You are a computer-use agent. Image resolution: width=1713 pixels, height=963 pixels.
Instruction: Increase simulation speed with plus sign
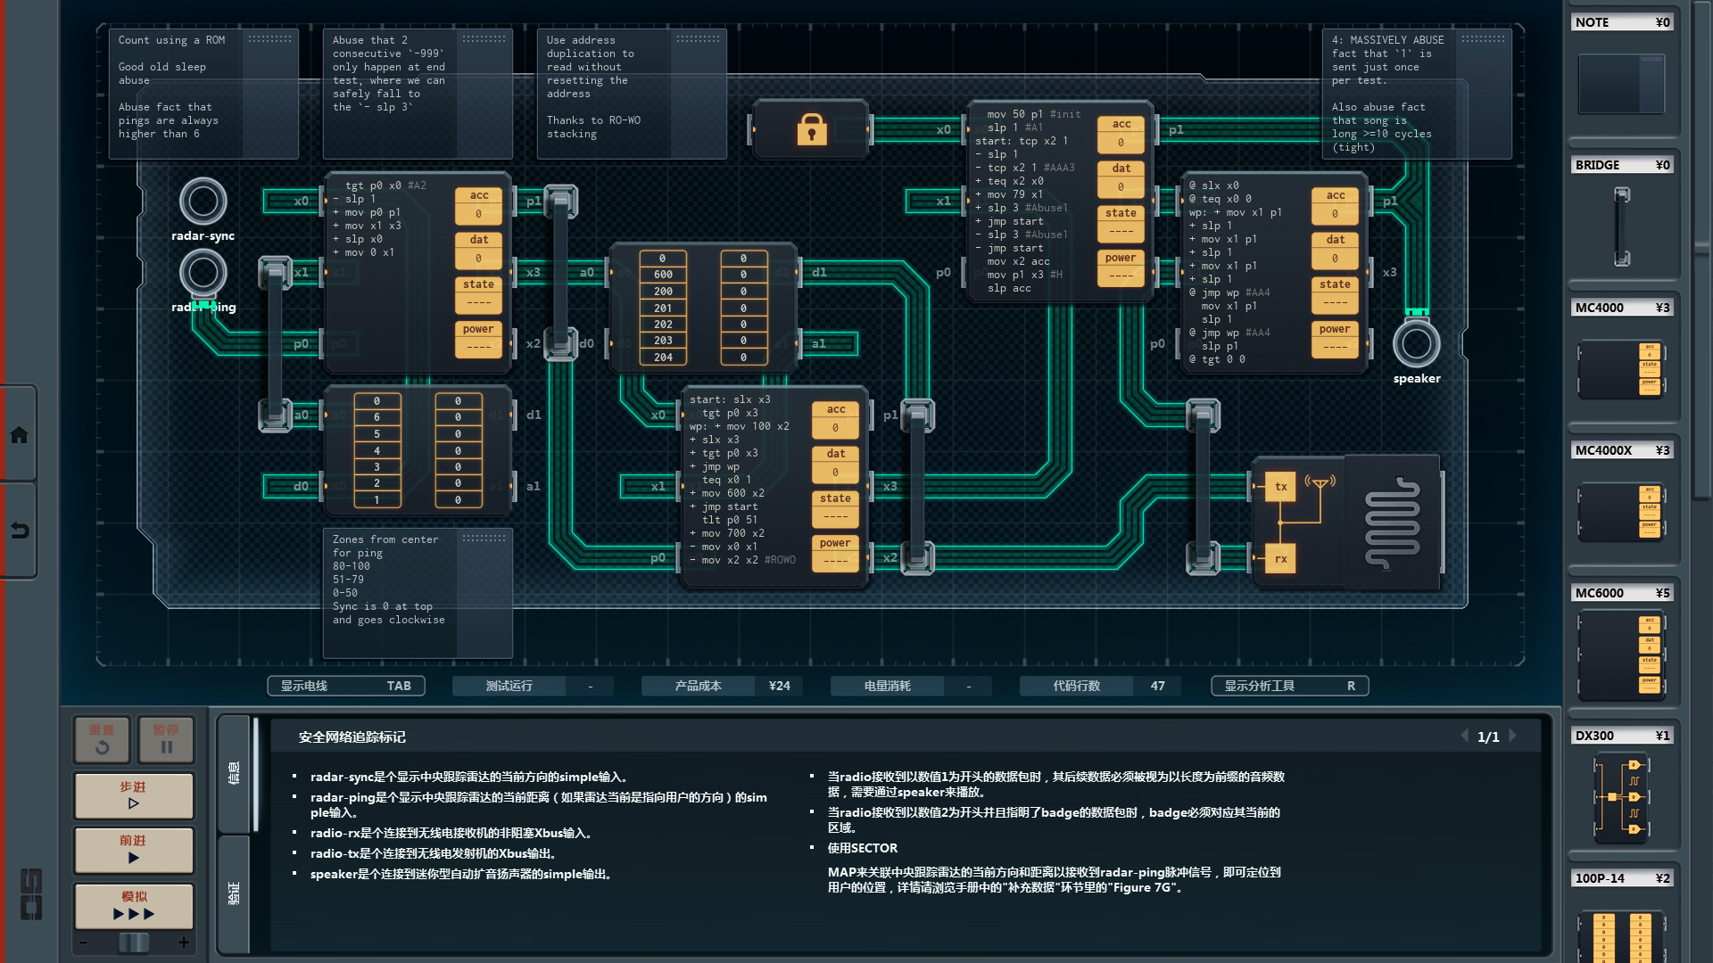[184, 942]
